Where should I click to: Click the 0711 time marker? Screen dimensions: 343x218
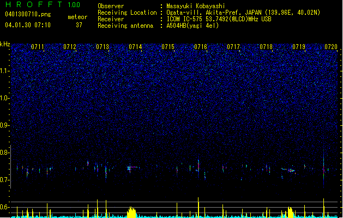[38, 47]
